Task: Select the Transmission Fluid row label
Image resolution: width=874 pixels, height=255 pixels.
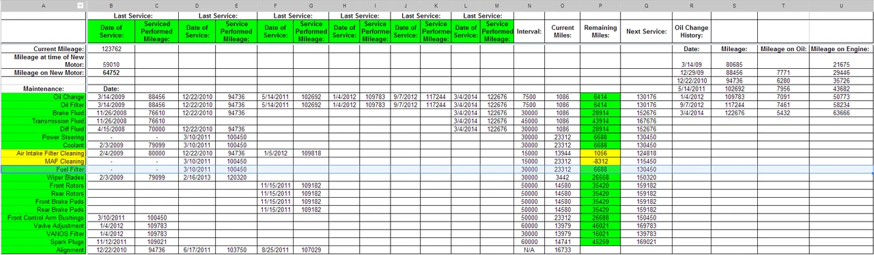Action: pyautogui.click(x=44, y=121)
